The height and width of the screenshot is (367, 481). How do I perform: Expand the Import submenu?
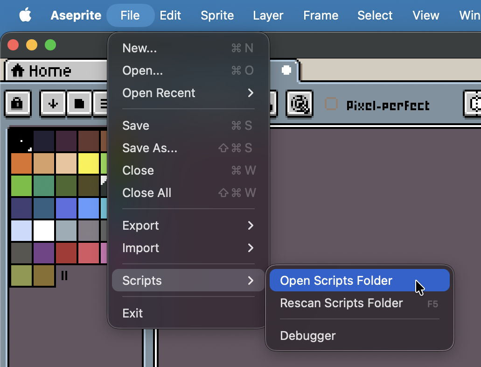[188, 248]
